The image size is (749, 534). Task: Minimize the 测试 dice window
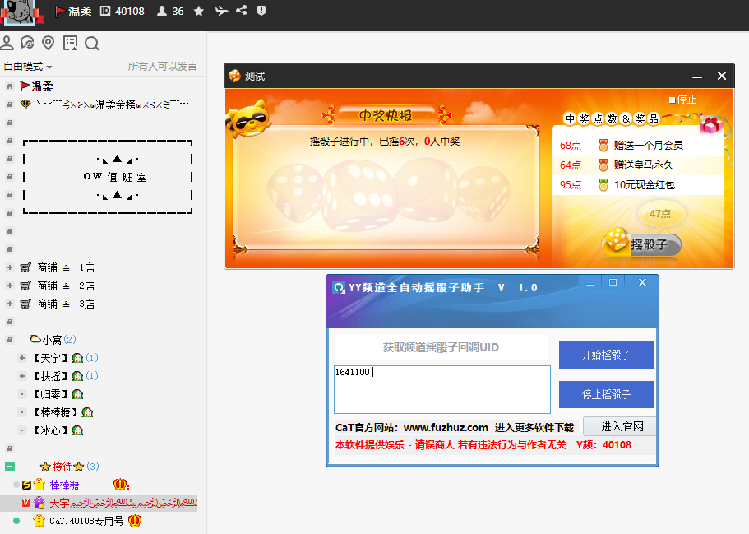pos(697,76)
